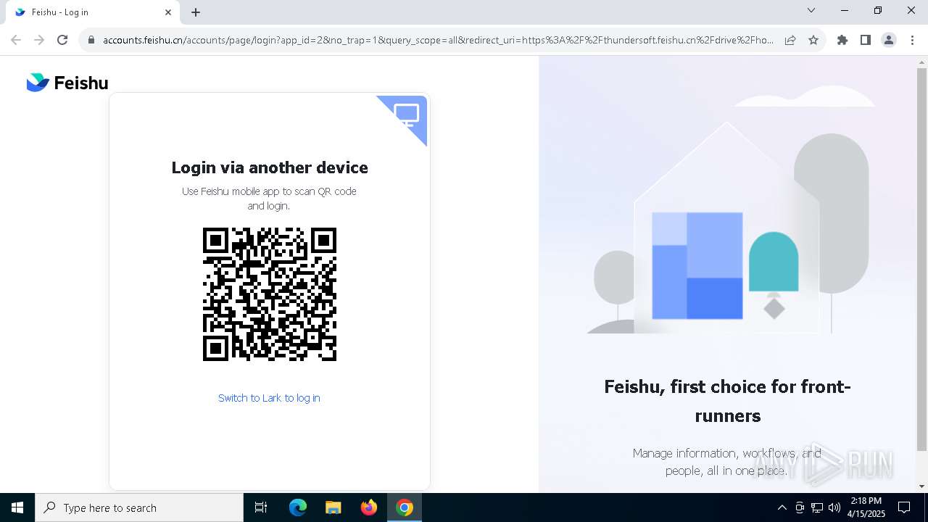This screenshot has height=522, width=928.
Task: Click 'Feishu, first choice for front-runners' text
Action: [x=727, y=401]
